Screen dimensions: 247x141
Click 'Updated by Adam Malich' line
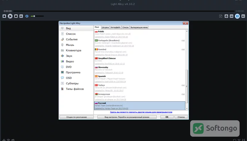111,37
